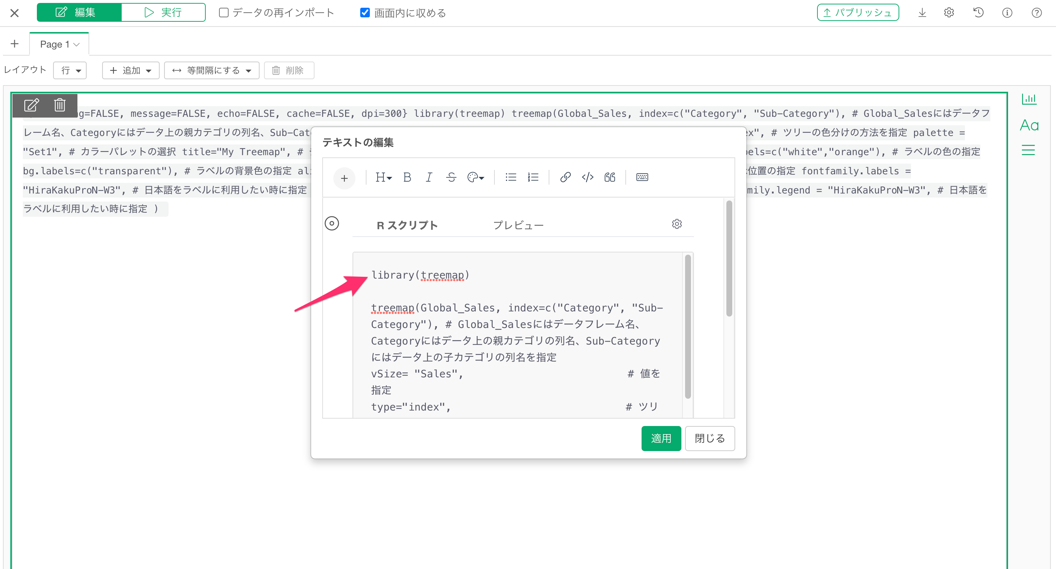Click the numbered list icon
The image size is (1056, 569).
click(533, 177)
